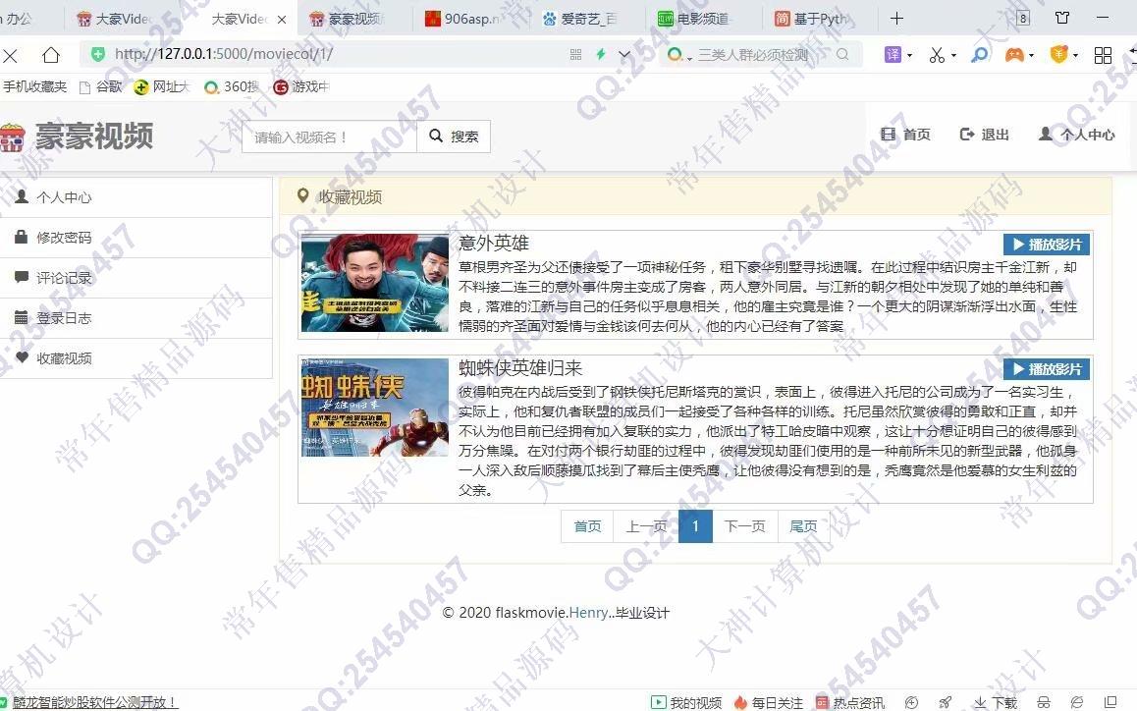The width and height of the screenshot is (1137, 711).
Task: Click the QR grid icon in address bar
Action: pyautogui.click(x=575, y=54)
